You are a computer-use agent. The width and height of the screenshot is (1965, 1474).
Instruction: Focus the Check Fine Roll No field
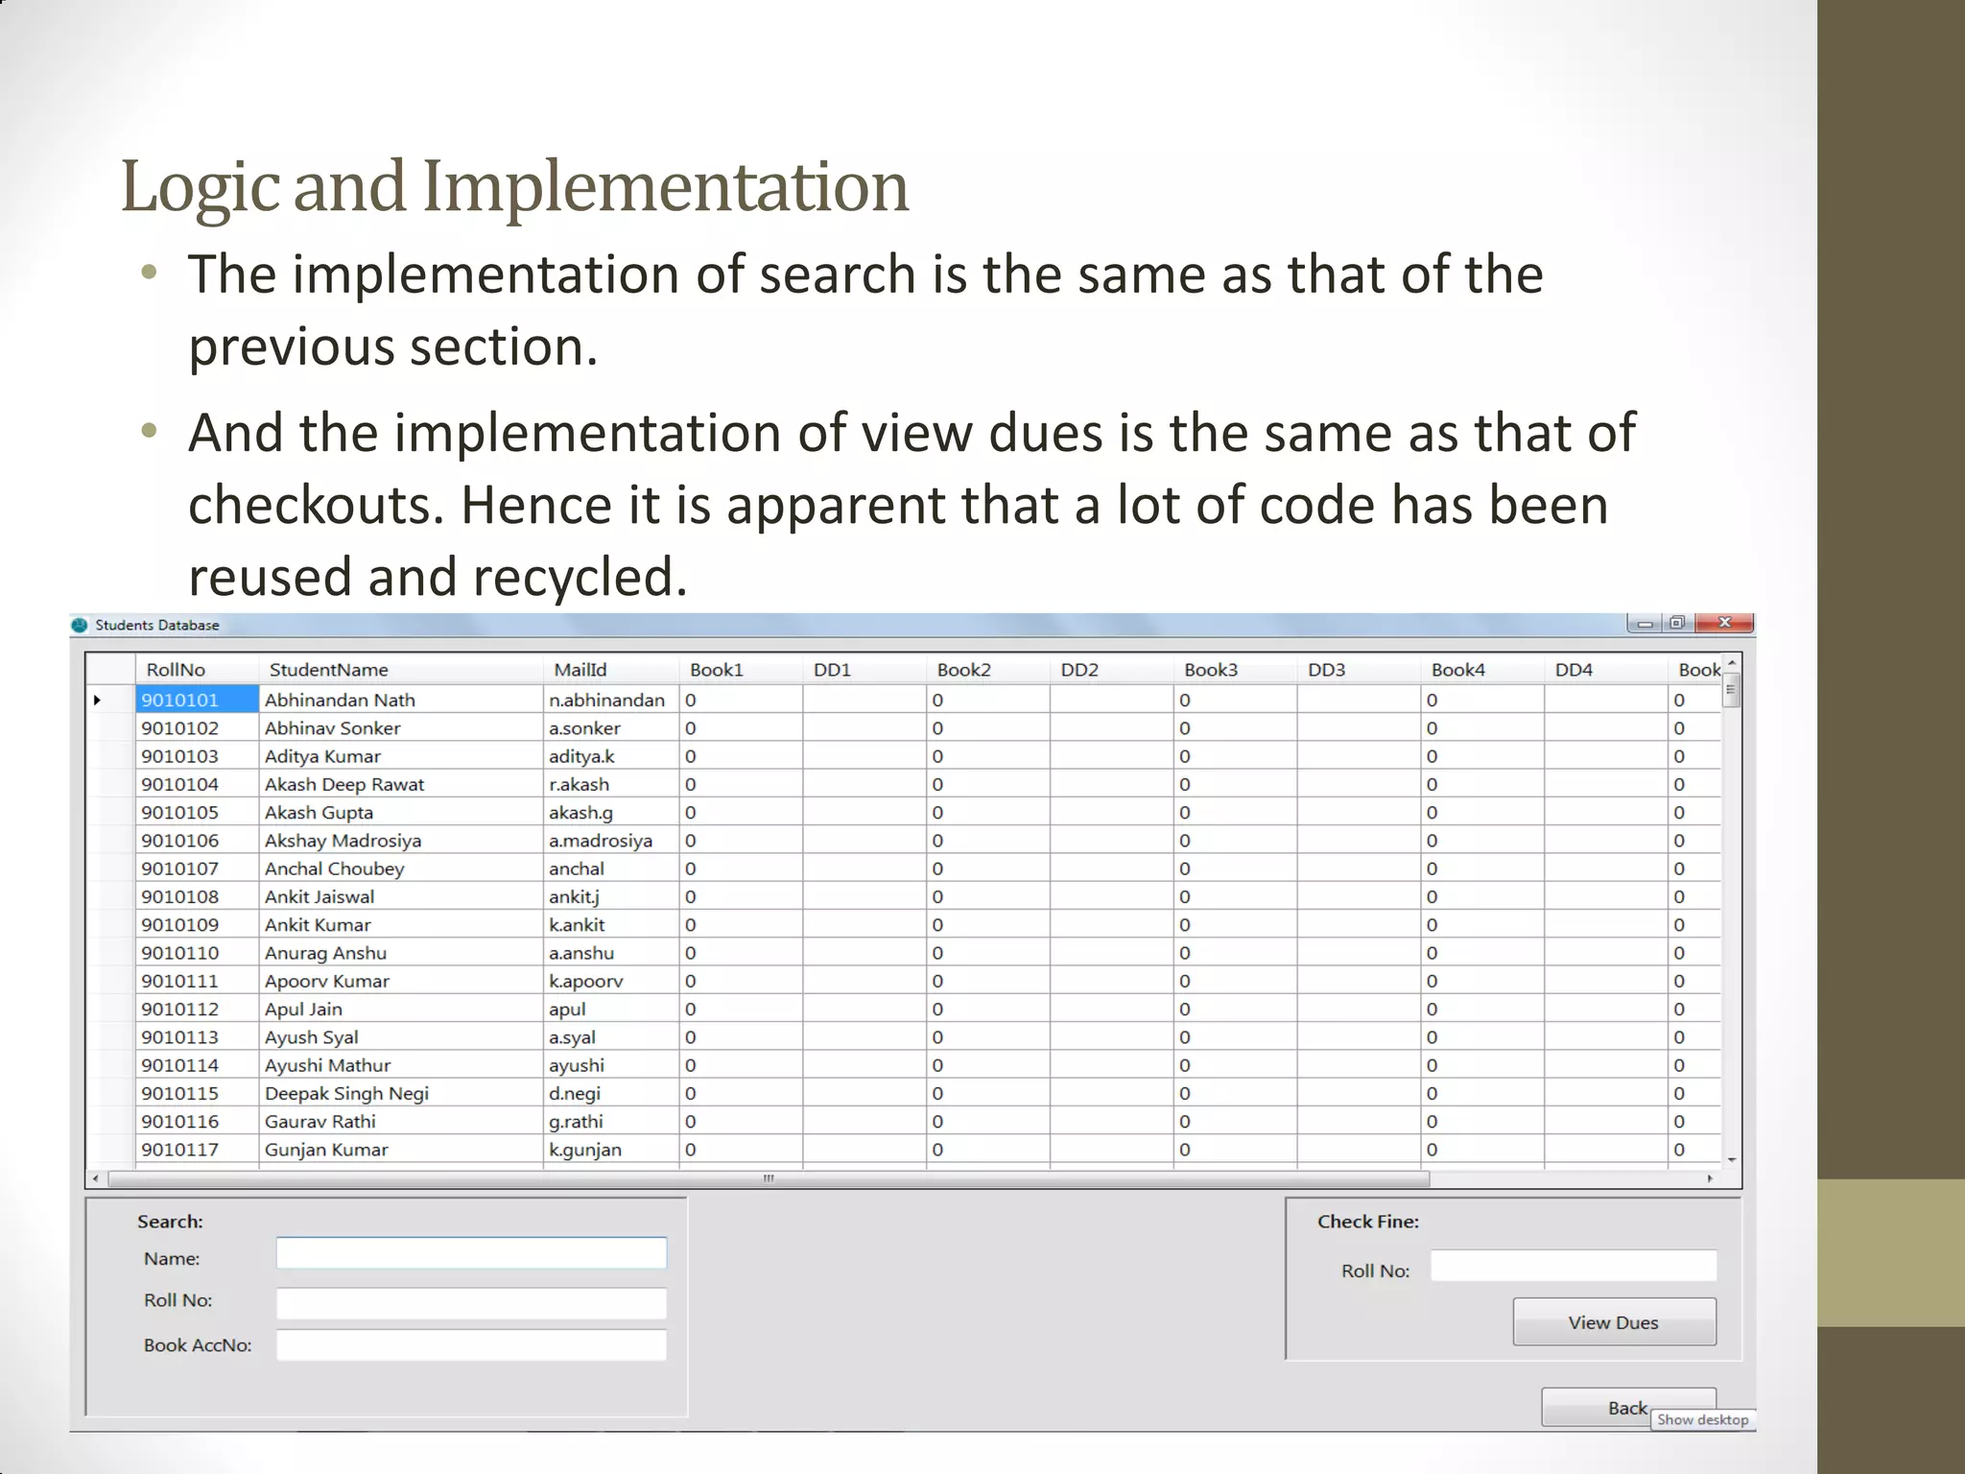click(x=1574, y=1266)
